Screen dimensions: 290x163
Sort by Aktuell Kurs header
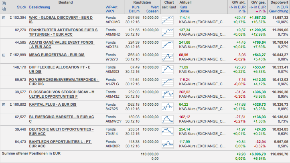[183, 7]
